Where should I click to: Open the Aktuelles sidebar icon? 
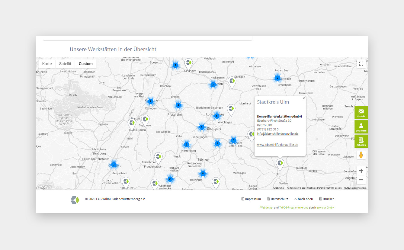(x=361, y=141)
